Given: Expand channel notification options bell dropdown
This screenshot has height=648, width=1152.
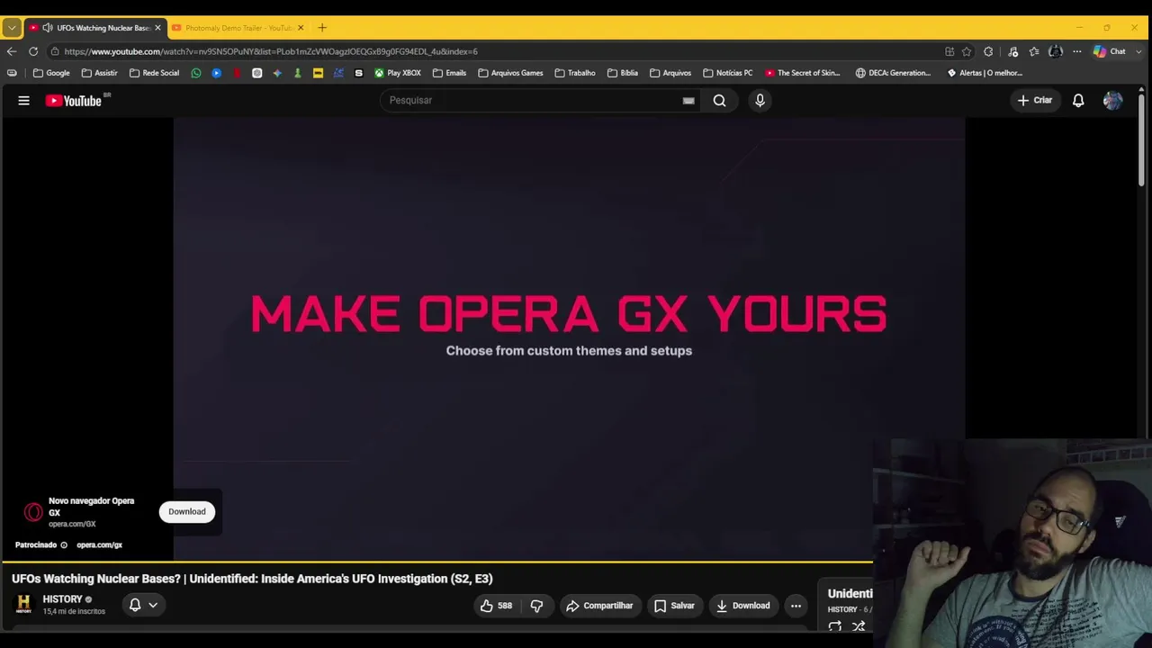Looking at the screenshot, I should (x=143, y=605).
